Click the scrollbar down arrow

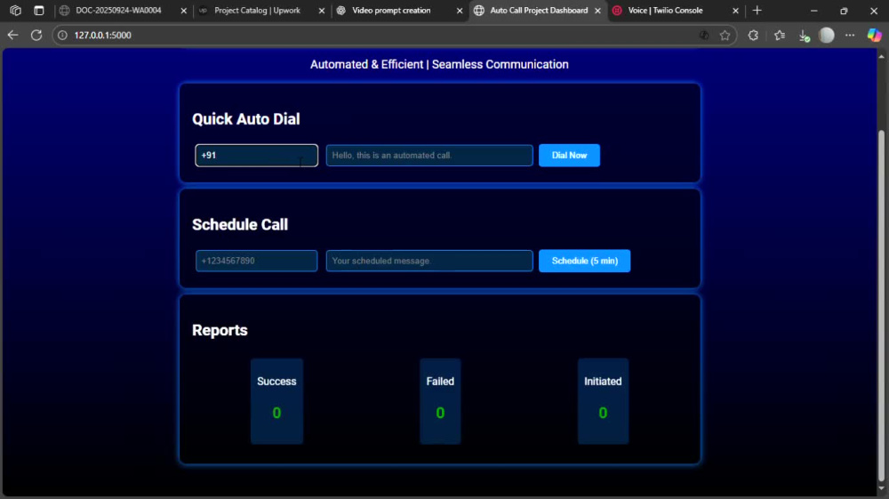tap(881, 488)
